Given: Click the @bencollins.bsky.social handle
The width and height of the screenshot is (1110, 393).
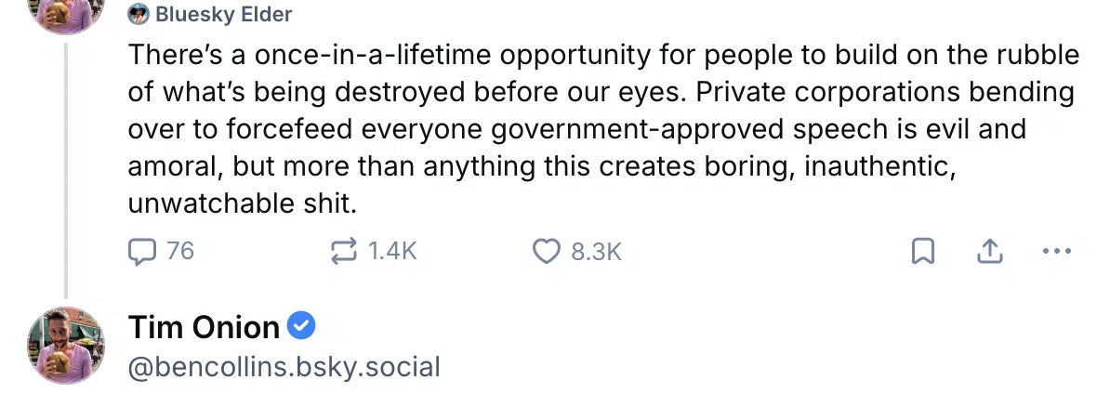Looking at the screenshot, I should [284, 367].
